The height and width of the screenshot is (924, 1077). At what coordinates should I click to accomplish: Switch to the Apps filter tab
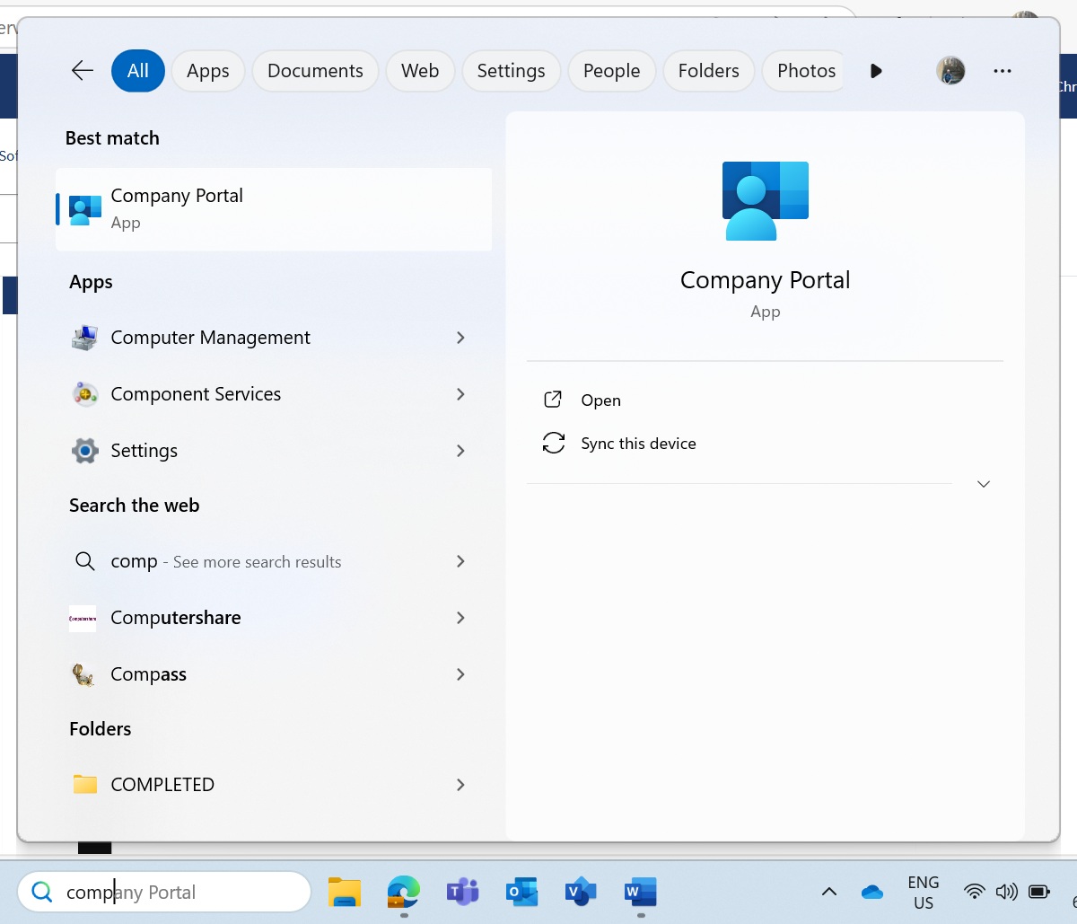click(208, 71)
